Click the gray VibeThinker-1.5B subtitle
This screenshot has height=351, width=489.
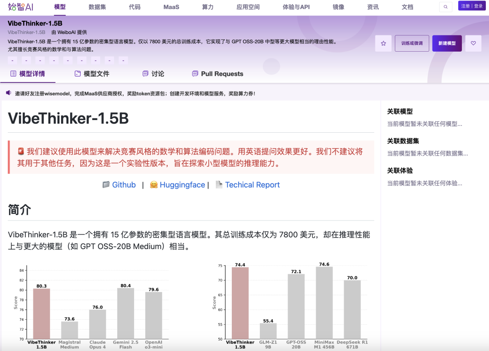pyautogui.click(x=27, y=32)
